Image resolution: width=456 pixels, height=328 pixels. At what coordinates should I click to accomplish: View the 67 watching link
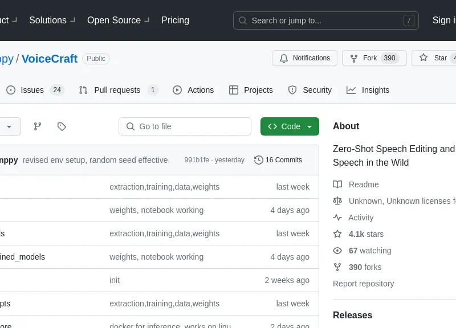pyautogui.click(x=370, y=251)
